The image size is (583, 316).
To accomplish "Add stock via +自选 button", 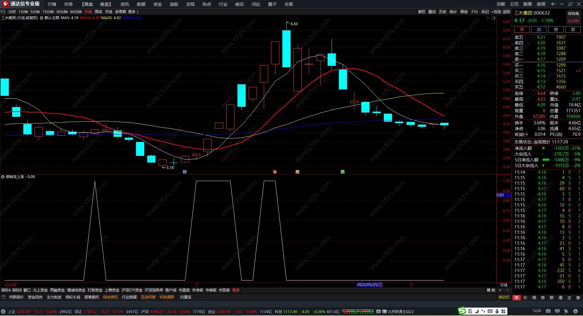I will pos(496,12).
